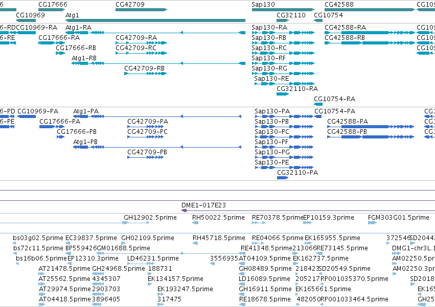Open transcript CG10754-RA
The width and height of the screenshot is (435, 307).
pyautogui.click(x=318, y=104)
